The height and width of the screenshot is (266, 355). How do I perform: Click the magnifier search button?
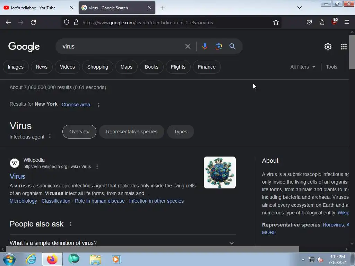tap(232, 46)
